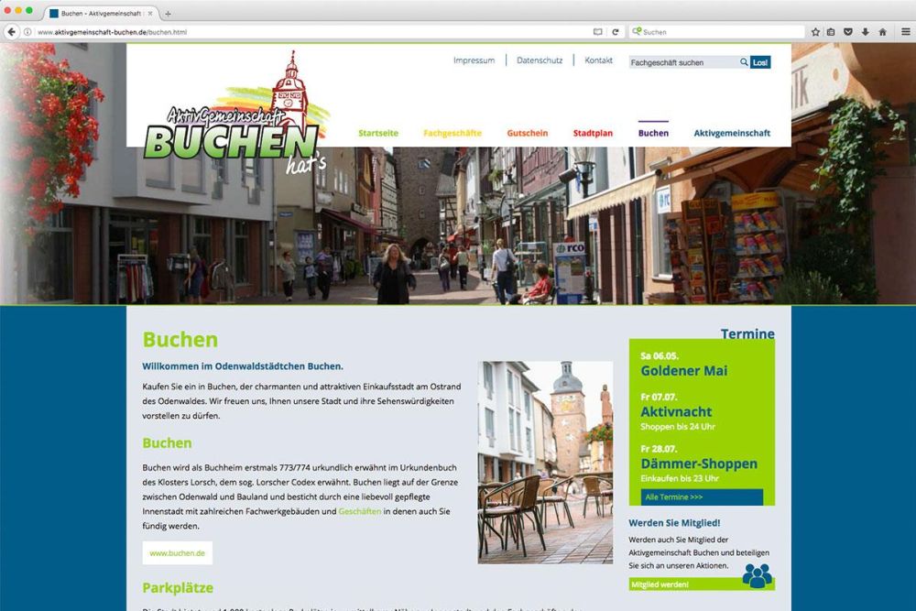Select "Fachgeschäfte" in the navigation menu
Screen dimensions: 916x611
tap(452, 133)
